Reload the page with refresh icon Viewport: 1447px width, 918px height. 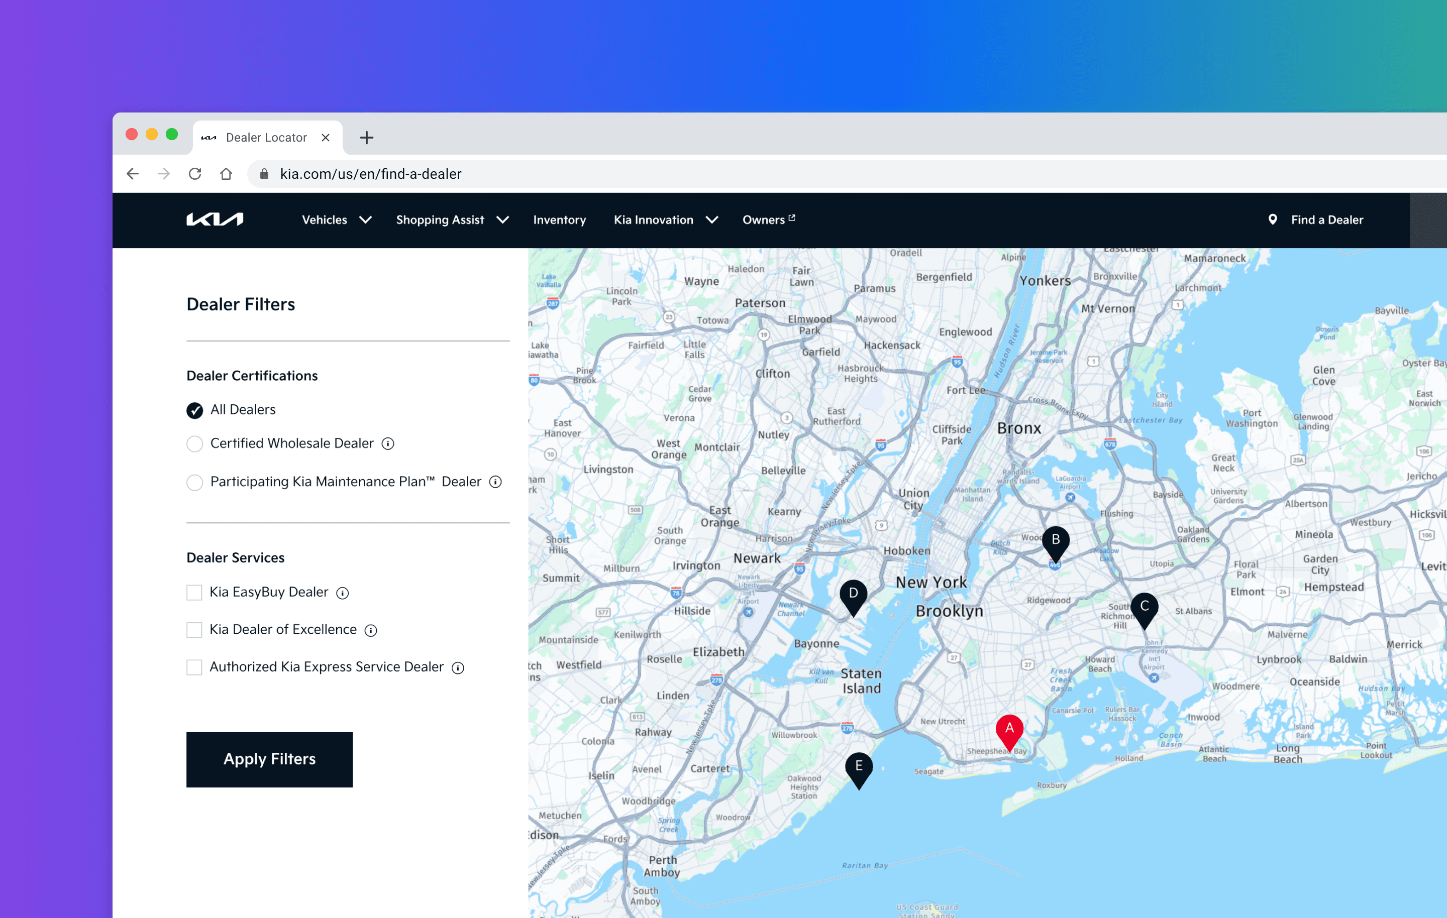(195, 174)
